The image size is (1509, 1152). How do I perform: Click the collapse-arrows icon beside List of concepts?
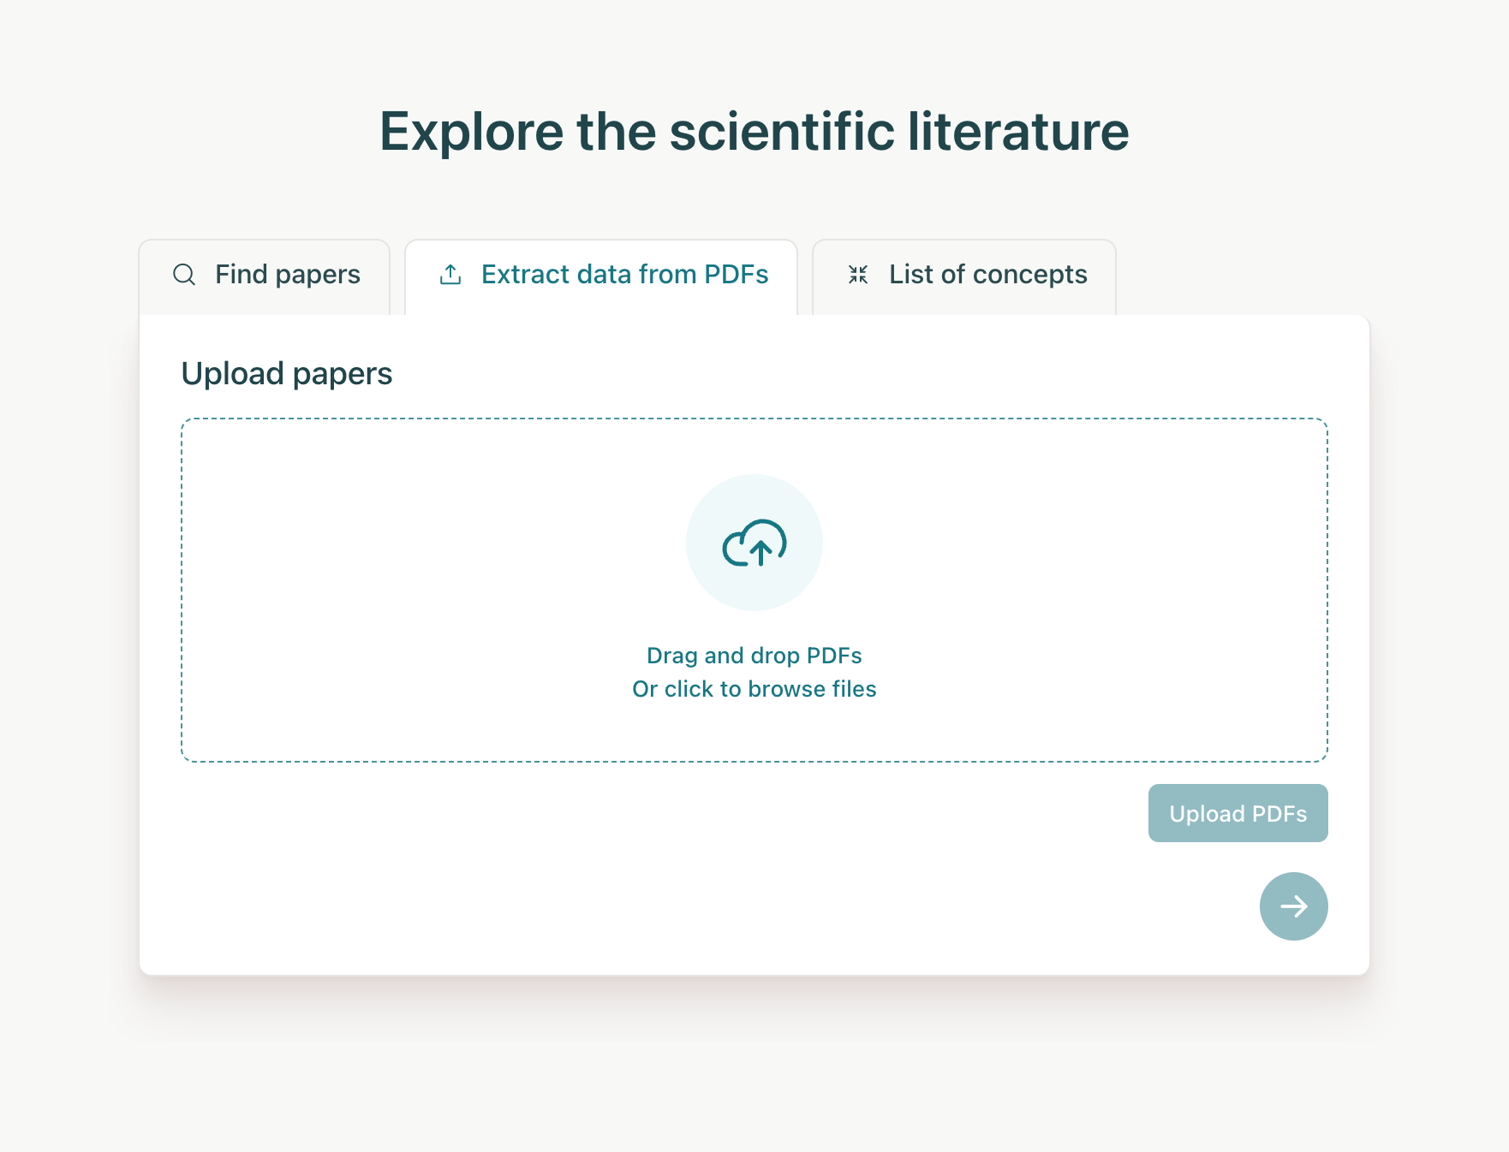coord(858,275)
